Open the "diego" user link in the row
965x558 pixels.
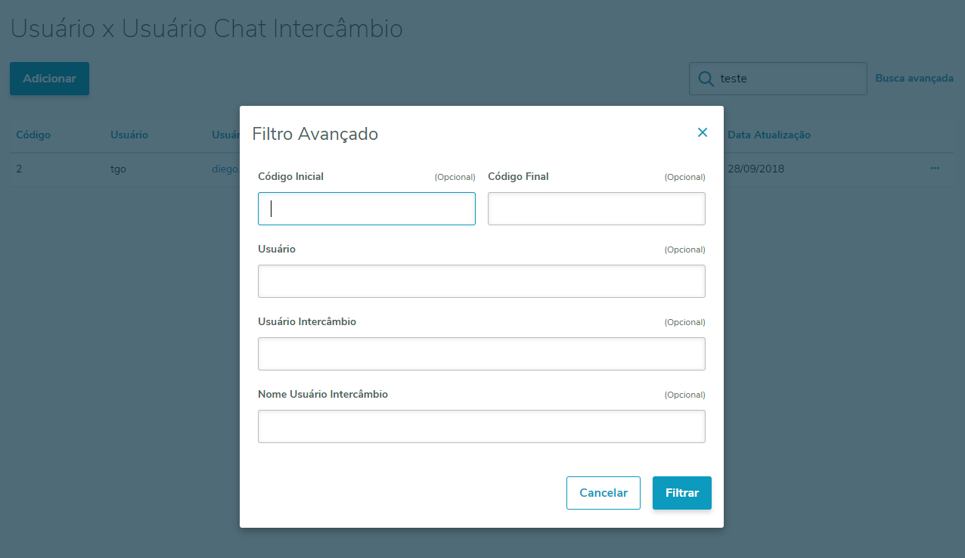click(225, 169)
